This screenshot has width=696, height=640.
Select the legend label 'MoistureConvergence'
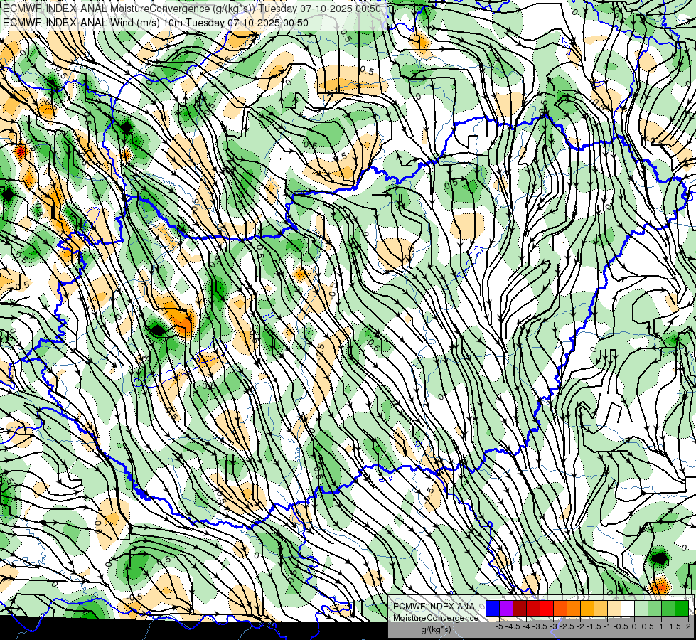pos(436,618)
